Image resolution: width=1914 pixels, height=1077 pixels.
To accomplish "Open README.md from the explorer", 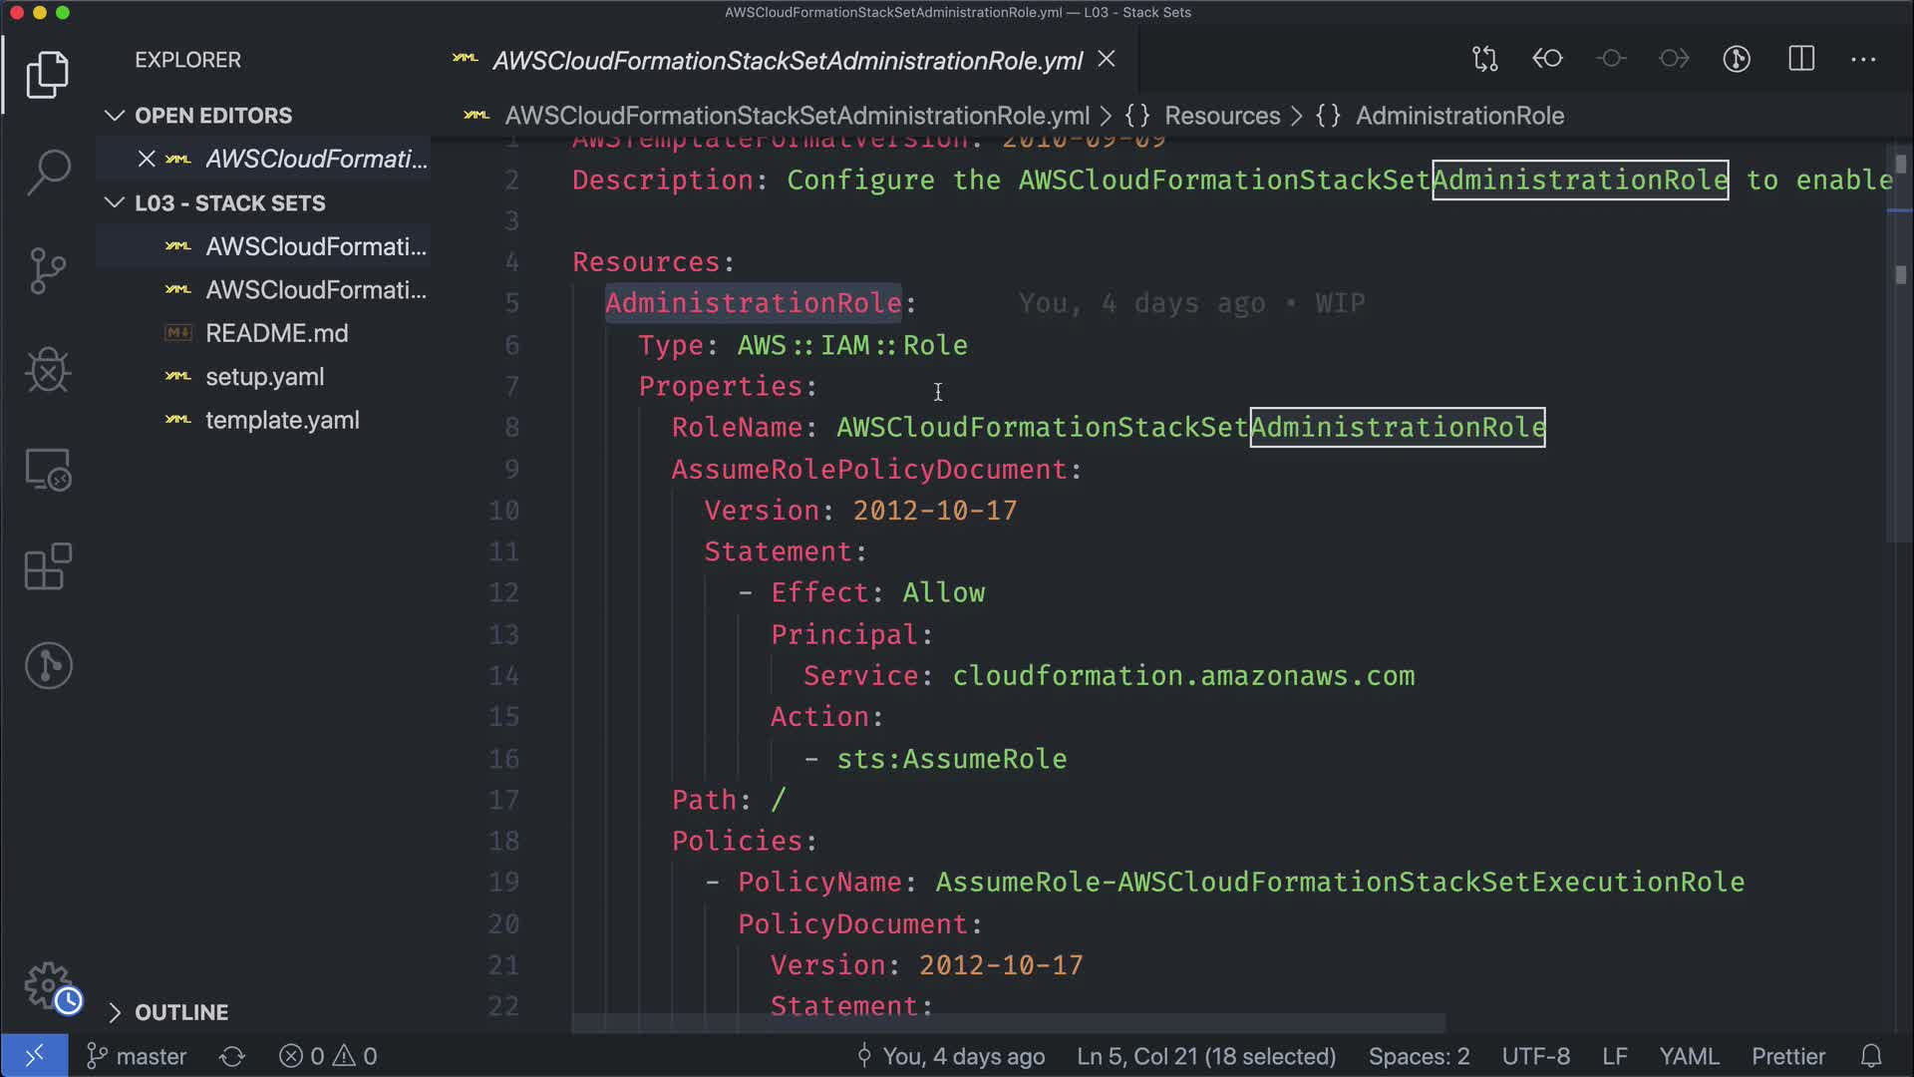I will coord(276,333).
